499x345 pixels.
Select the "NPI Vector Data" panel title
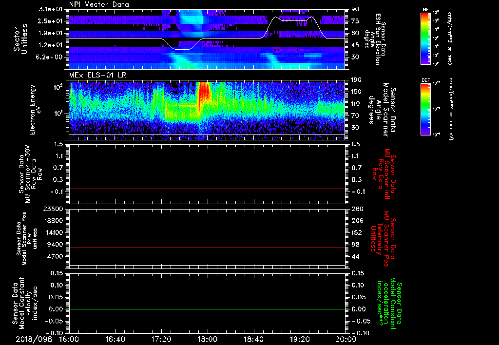pyautogui.click(x=99, y=4)
